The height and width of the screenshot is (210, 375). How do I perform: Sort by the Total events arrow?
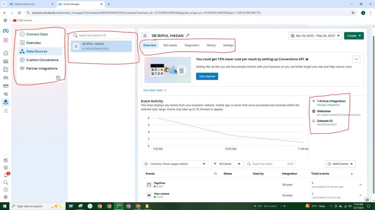coord(352,173)
